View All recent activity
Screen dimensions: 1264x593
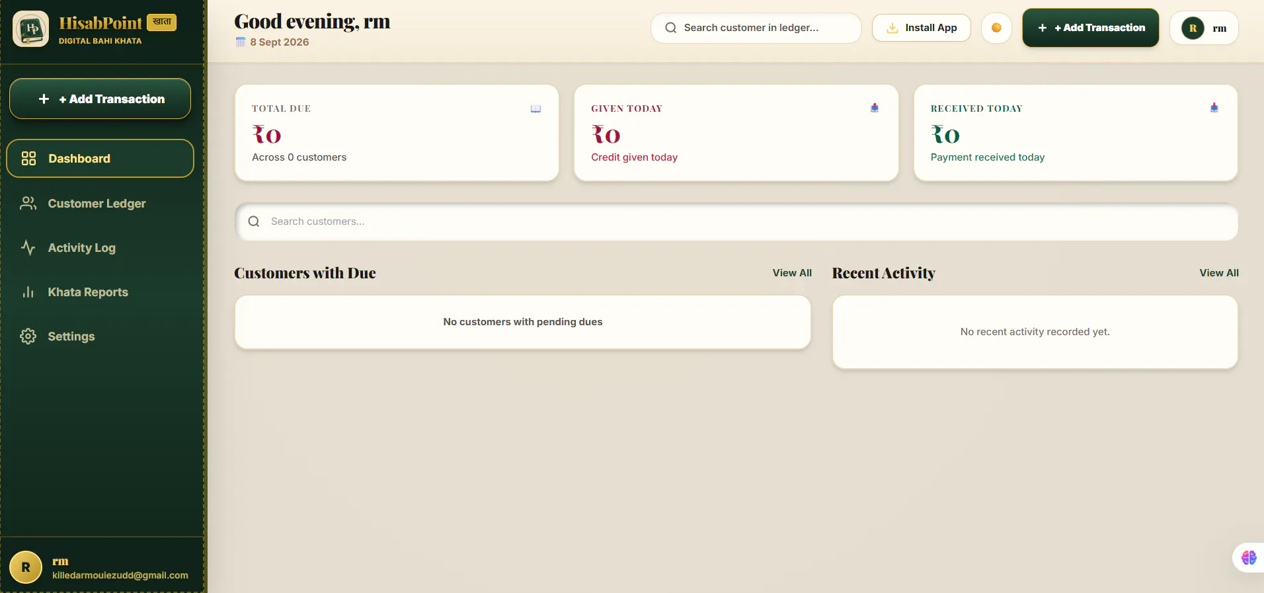click(x=1219, y=273)
